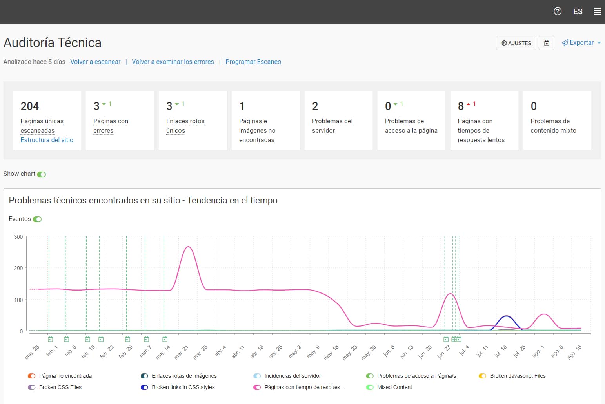The width and height of the screenshot is (605, 404).
Task: Switch language via ES selector
Action: 578,11
